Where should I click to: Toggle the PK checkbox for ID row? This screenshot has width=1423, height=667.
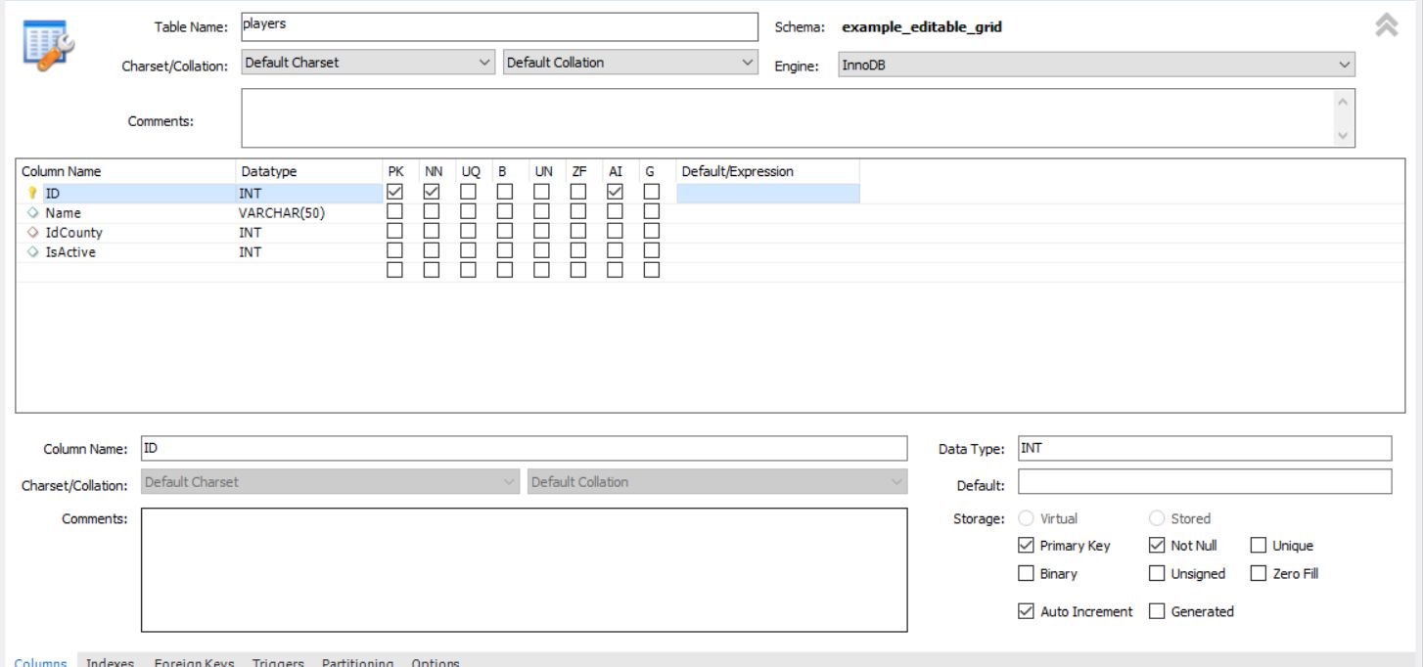click(x=394, y=192)
